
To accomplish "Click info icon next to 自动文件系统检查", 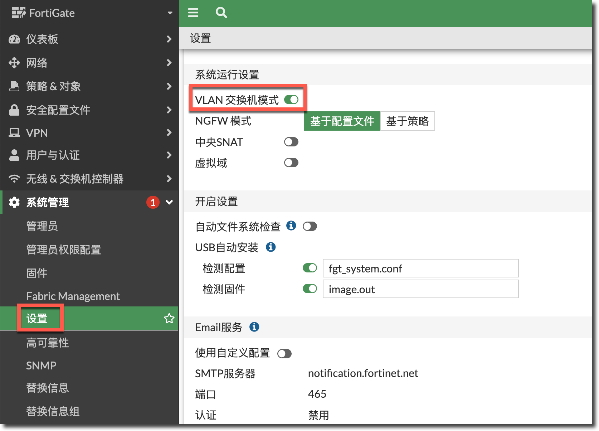I will 291,226.
